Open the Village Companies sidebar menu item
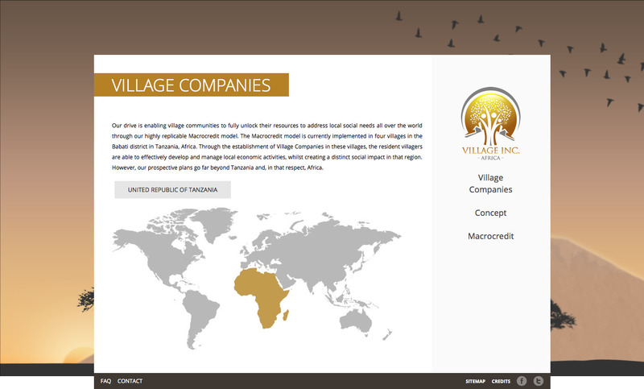The width and height of the screenshot is (644, 389). coord(490,183)
